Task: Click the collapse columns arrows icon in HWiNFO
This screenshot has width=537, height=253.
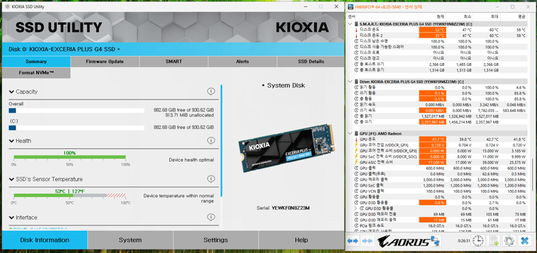Action: point(367,241)
